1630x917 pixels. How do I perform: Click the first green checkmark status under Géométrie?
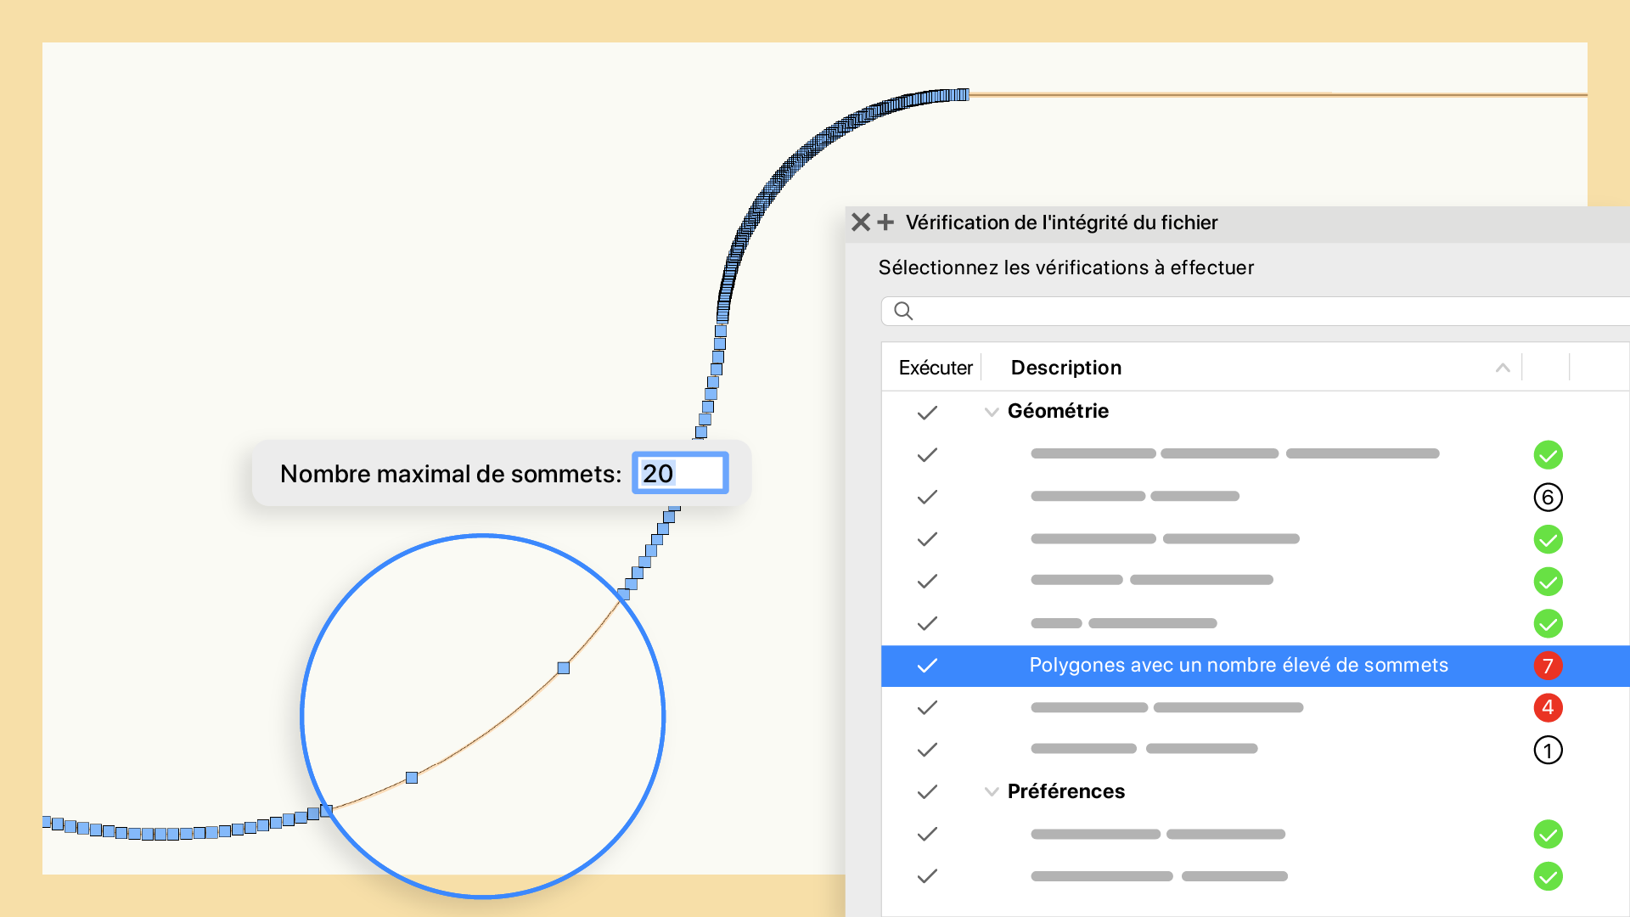[x=1548, y=455]
